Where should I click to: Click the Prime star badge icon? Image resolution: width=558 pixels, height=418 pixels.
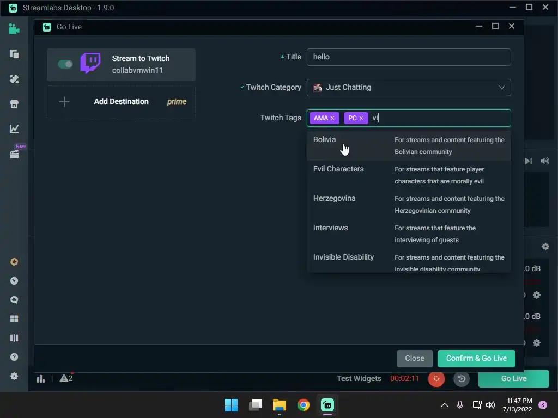(x=14, y=262)
